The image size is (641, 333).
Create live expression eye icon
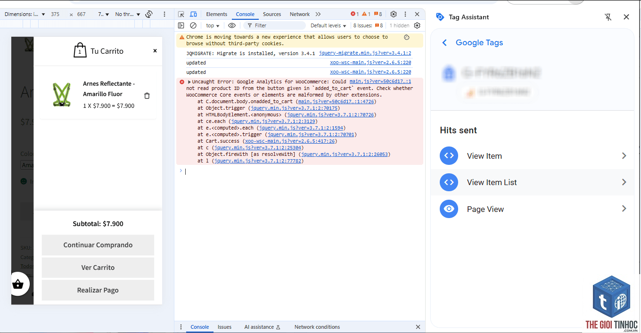[232, 25]
